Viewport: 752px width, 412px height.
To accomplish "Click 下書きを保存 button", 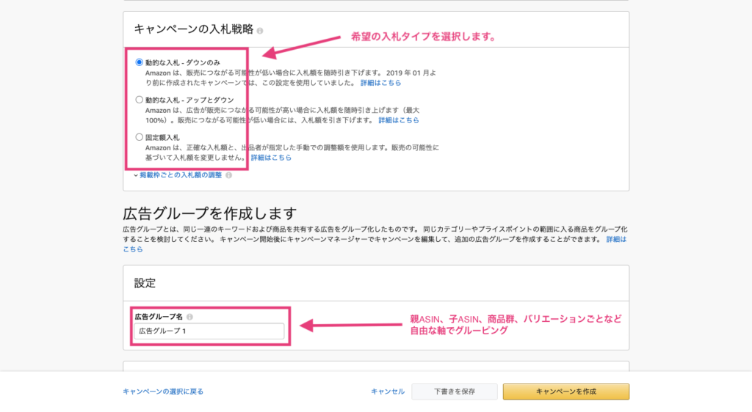I will [x=454, y=391].
